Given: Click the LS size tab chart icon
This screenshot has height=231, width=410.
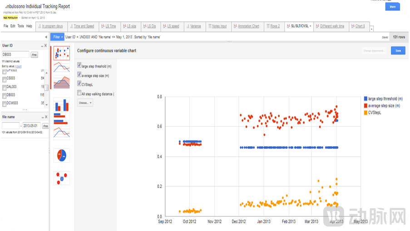Looking at the screenshot, I should (124, 26).
